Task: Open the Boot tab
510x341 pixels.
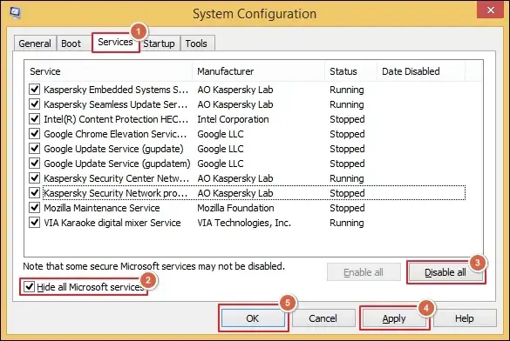Action: [71, 43]
